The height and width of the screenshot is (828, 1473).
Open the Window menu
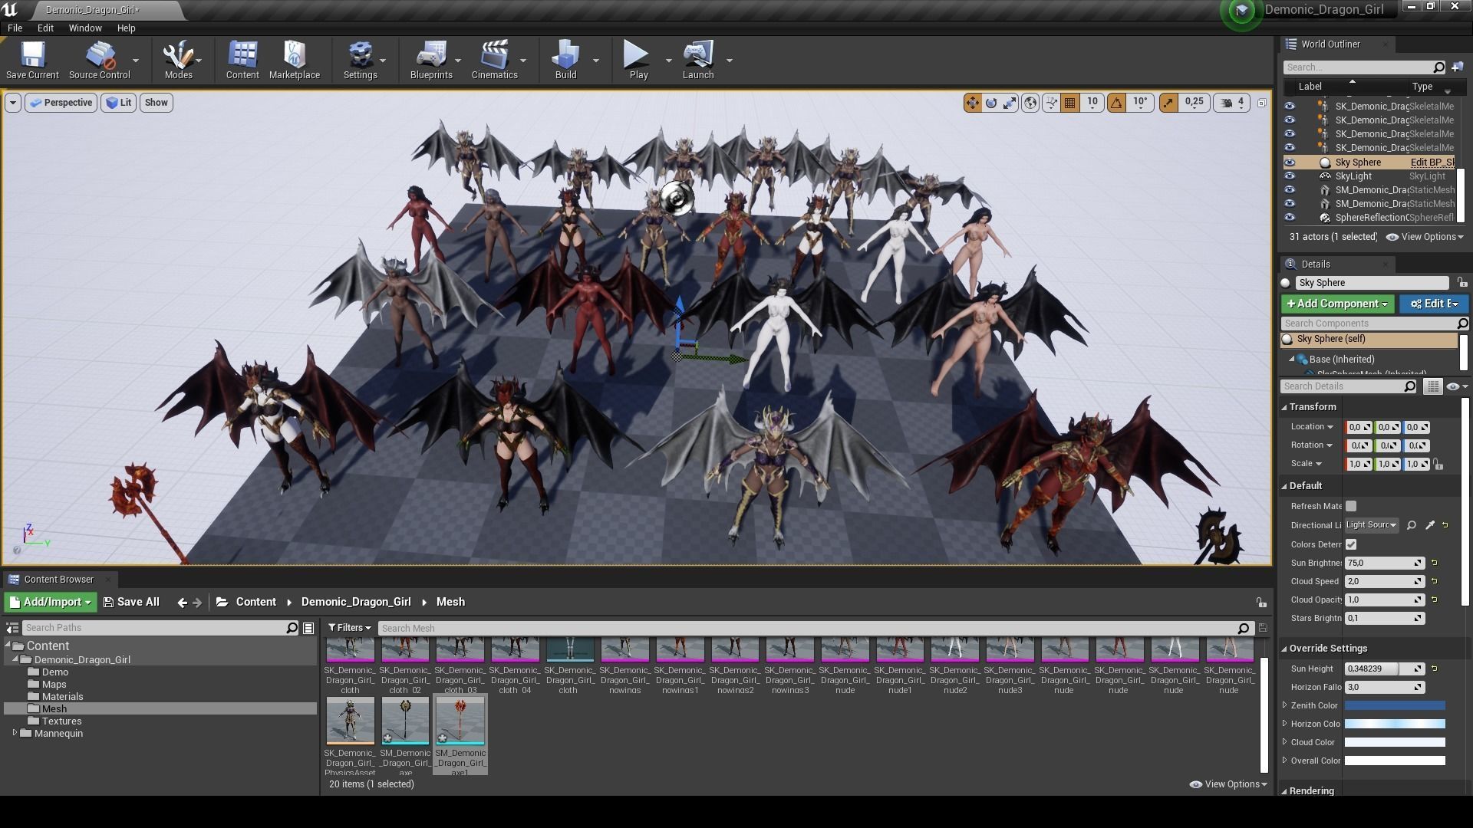pos(84,28)
